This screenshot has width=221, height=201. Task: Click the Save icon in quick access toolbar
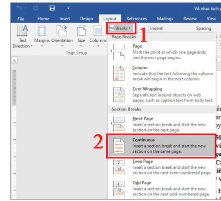[x=52, y=8]
